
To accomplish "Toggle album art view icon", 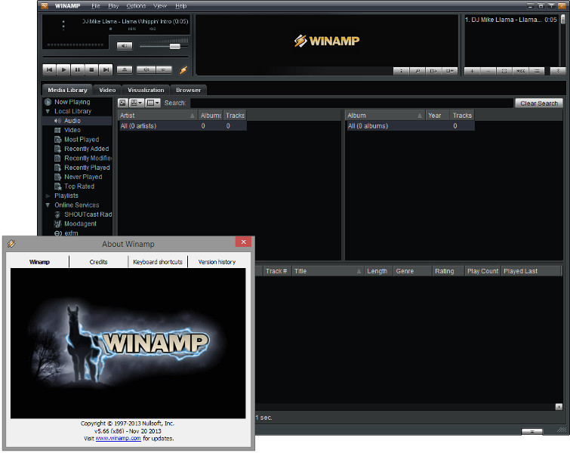I will point(122,103).
